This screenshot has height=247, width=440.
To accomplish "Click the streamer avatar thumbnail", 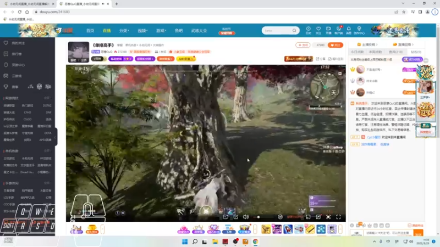I will (x=79, y=52).
